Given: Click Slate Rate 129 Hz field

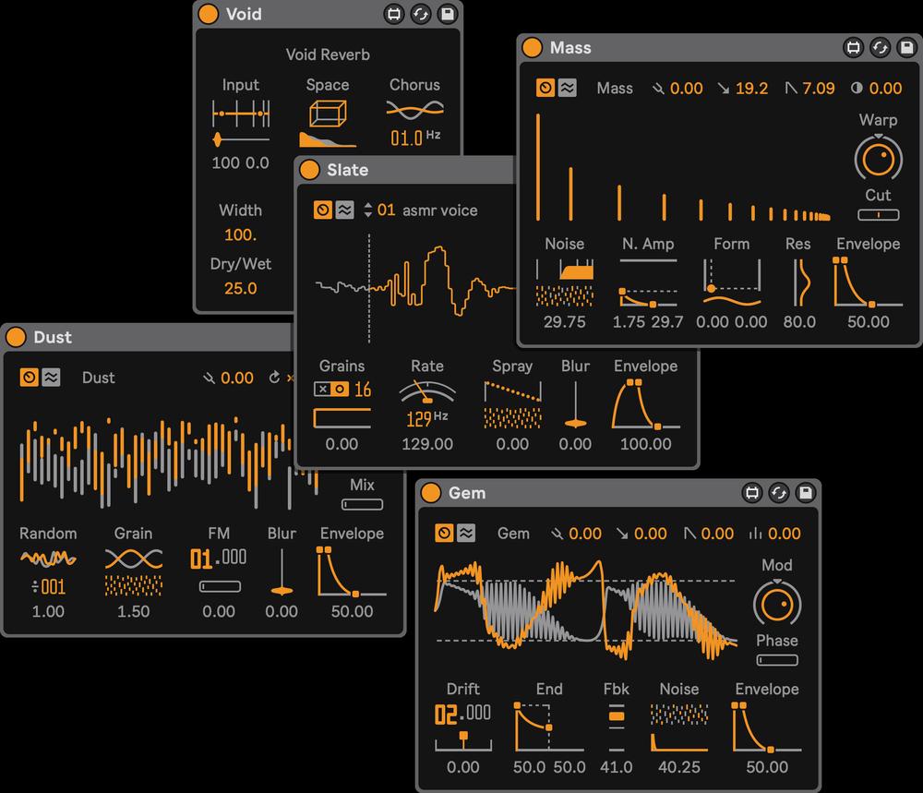Looking at the screenshot, I should coord(427,418).
